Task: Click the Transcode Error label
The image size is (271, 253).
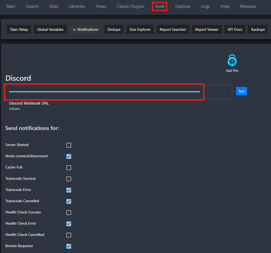Action: (18, 190)
